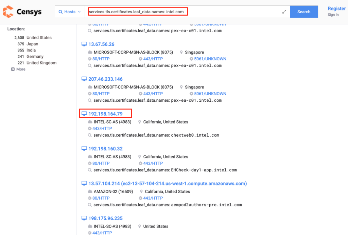Open host 192.198.164.79
Image resolution: width=348 pixels, height=235 pixels.
click(105, 114)
